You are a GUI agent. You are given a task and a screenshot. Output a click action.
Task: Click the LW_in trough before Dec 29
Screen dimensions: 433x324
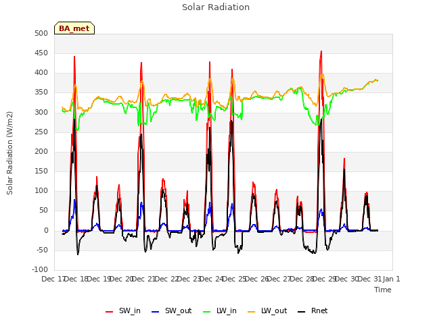[316, 125]
